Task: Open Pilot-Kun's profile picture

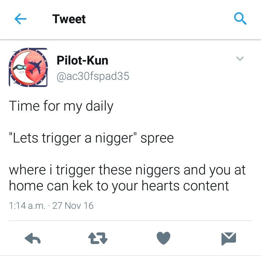Action: tap(28, 67)
